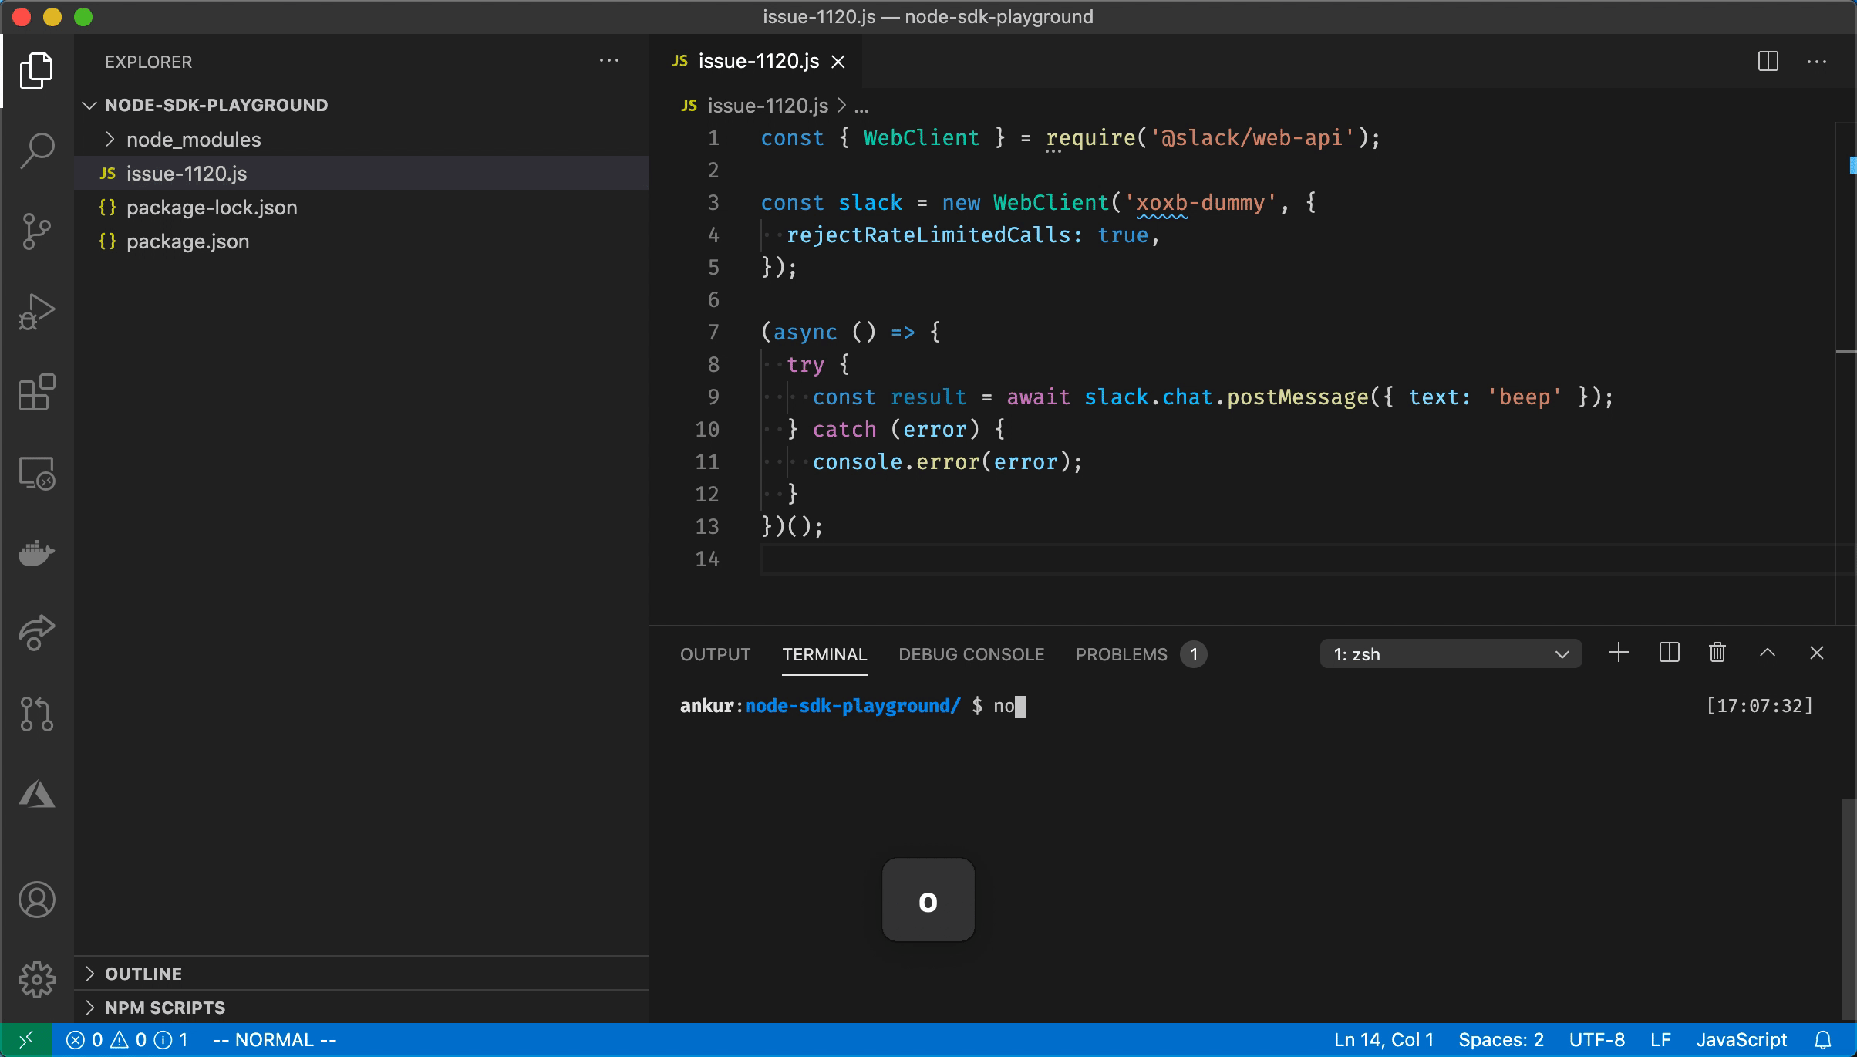The image size is (1857, 1057).
Task: Switch to the PROBLEMS tab
Action: tap(1121, 654)
